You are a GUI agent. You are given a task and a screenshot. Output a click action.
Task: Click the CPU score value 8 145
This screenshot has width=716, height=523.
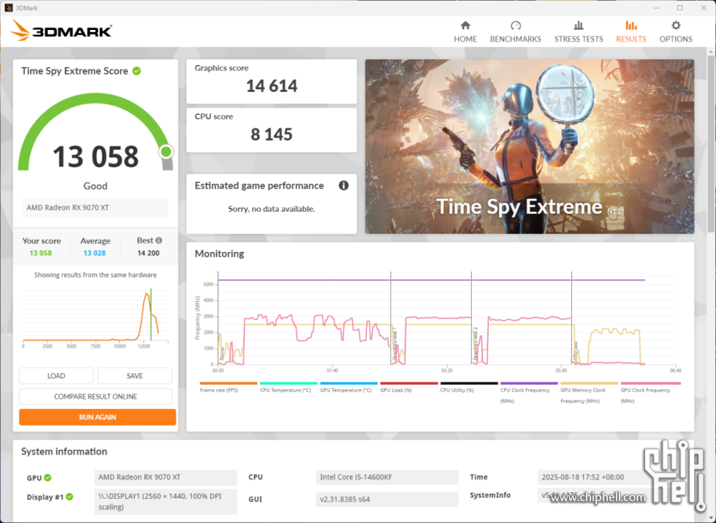(272, 134)
